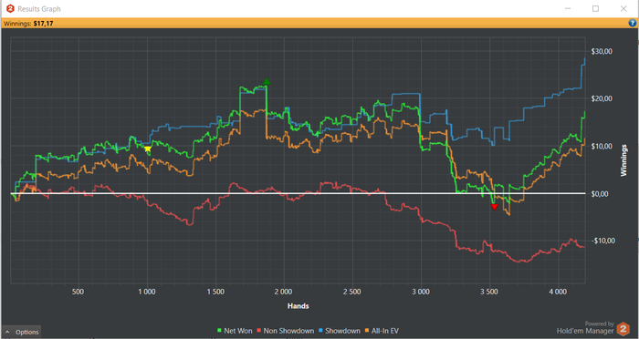This screenshot has height=339, width=639.
Task: Click the 1 500 hands axis label
Action: 215,292
